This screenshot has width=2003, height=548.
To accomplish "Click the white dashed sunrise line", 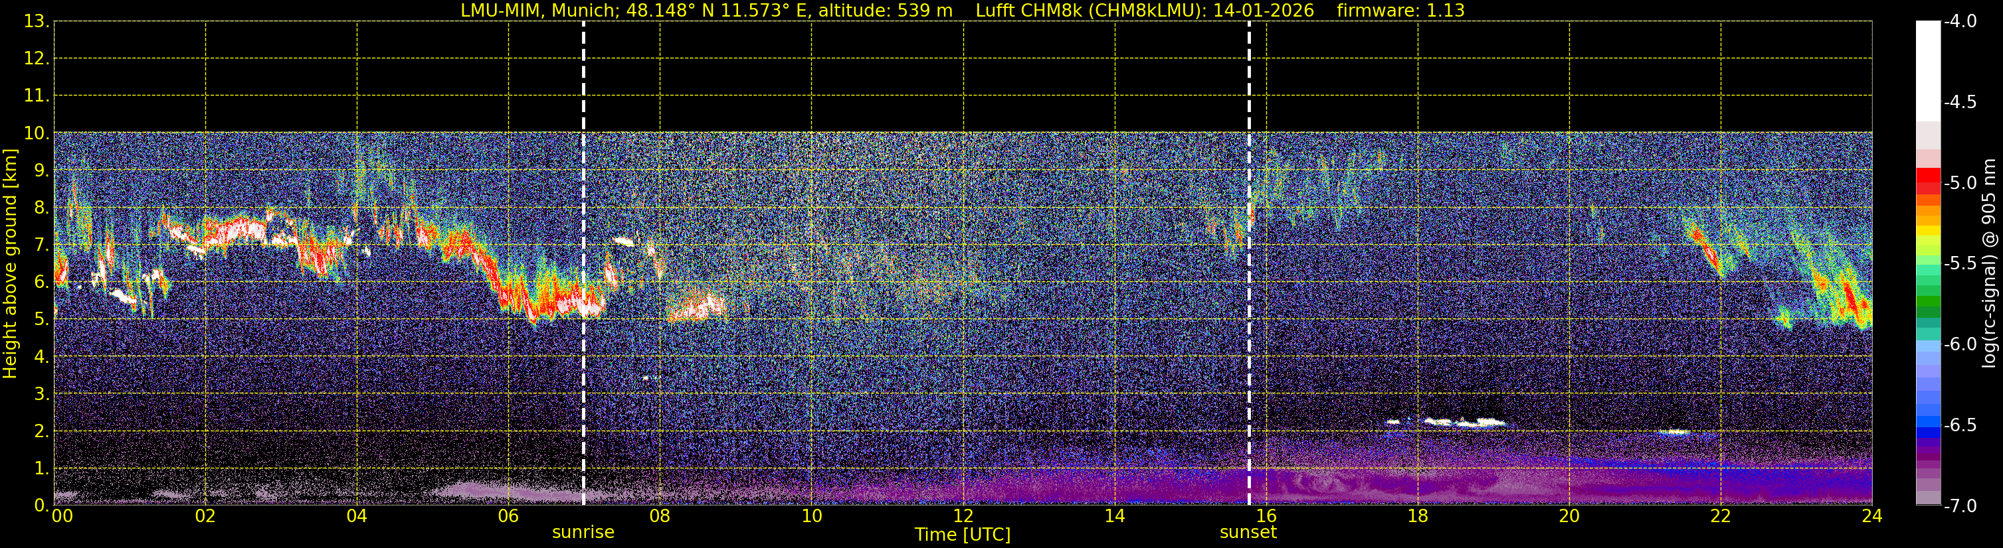I will (x=583, y=263).
